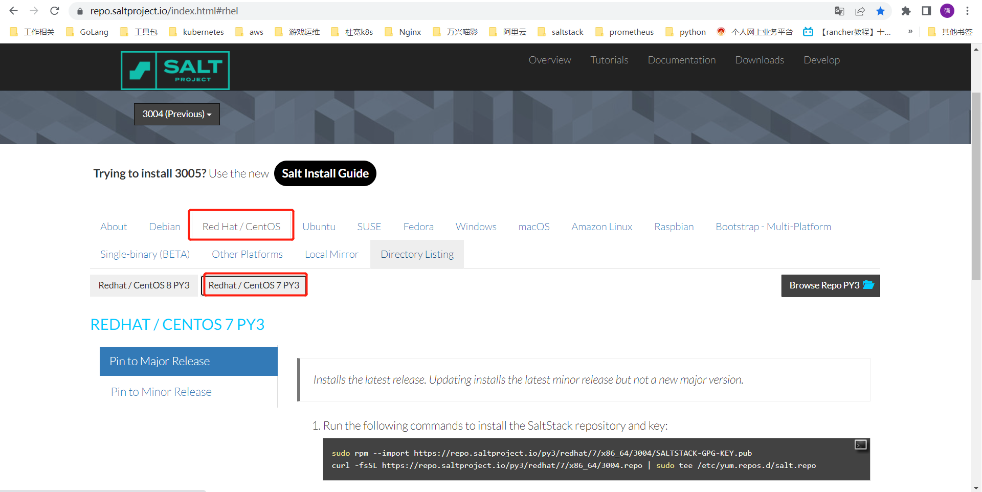Click the 个人网上业务平台 bookmark

(x=754, y=32)
